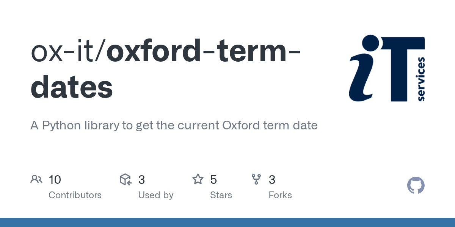Image resolution: width=455 pixels, height=227 pixels.
Task: Click the contributor count number 10
Action: coord(55,180)
